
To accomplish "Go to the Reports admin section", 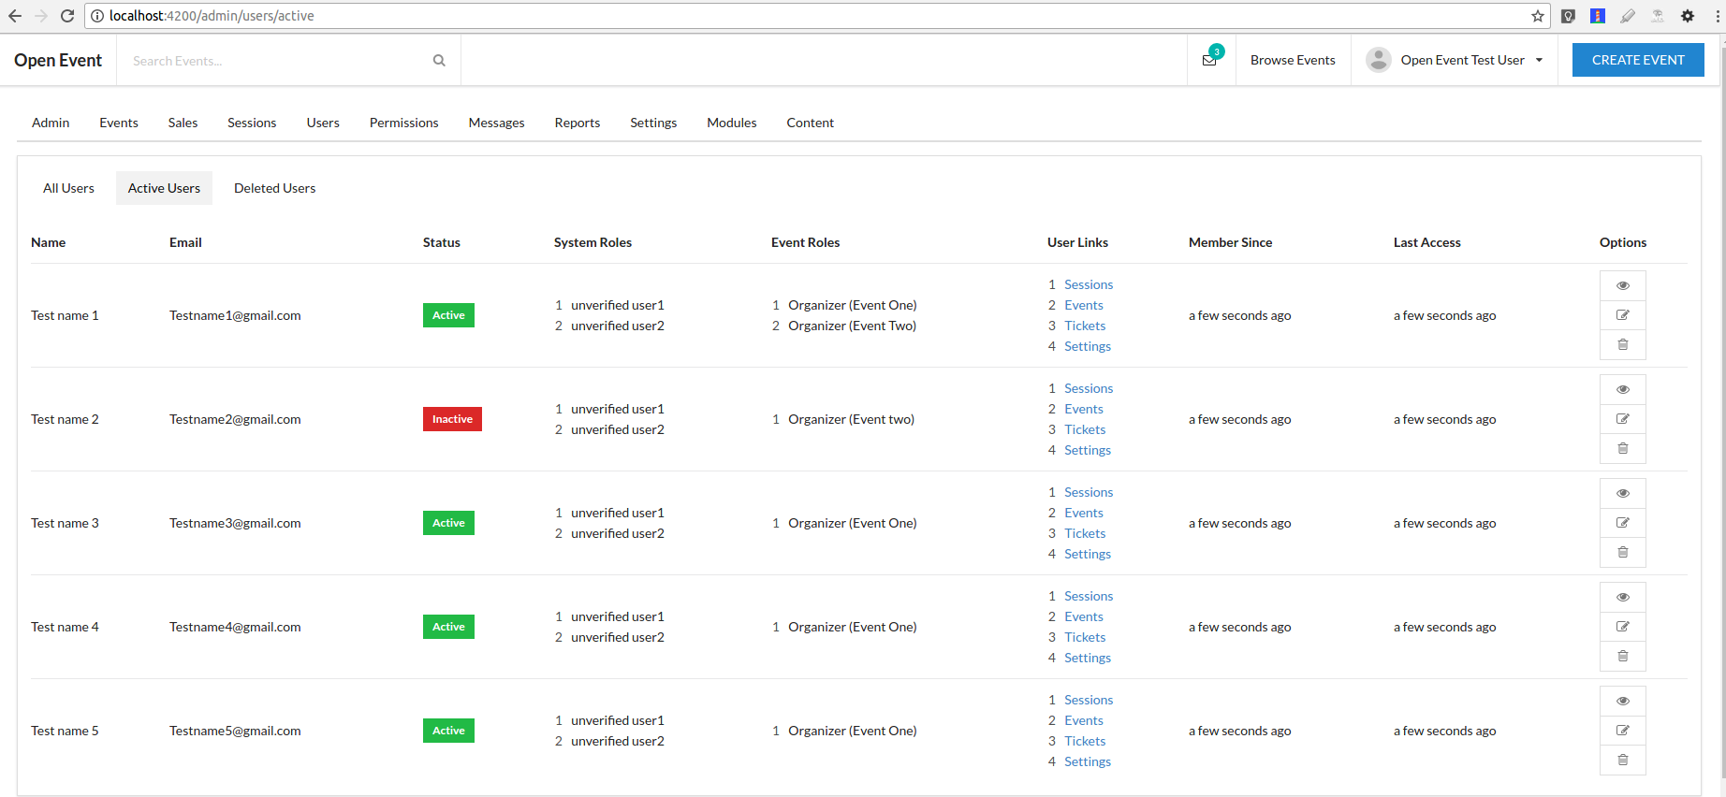I will [x=577, y=123].
